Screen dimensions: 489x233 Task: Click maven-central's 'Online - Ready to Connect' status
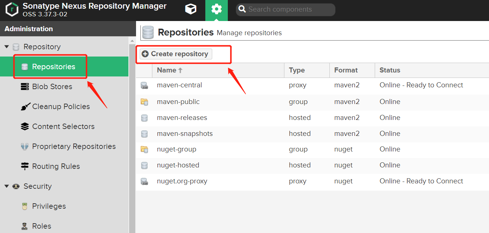[421, 85]
